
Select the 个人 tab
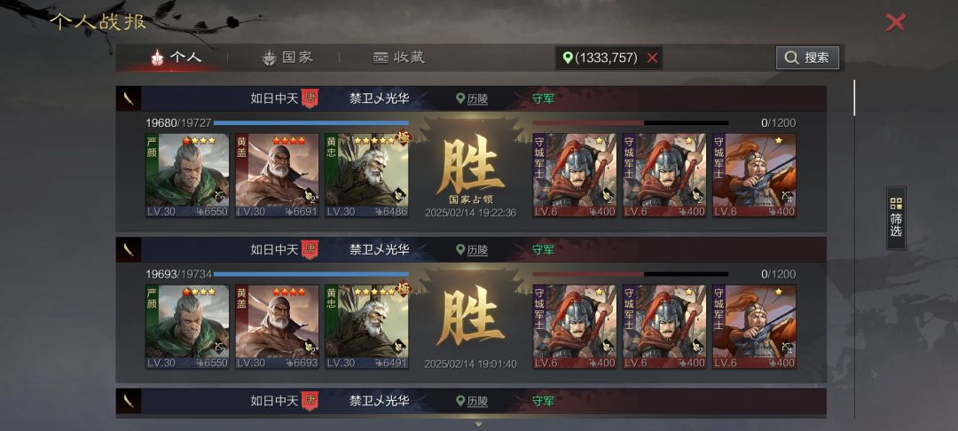(176, 58)
